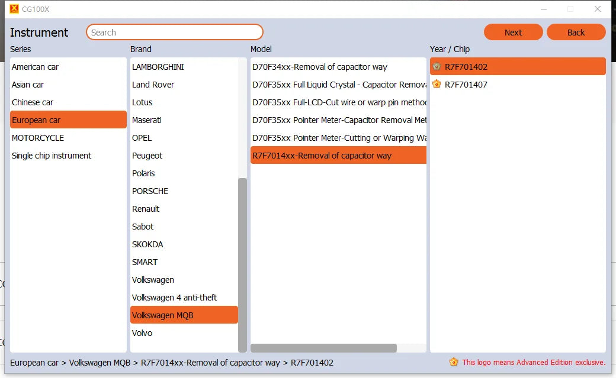The width and height of the screenshot is (616, 378).
Task: Minimize the CG100X window
Action: pos(544,9)
